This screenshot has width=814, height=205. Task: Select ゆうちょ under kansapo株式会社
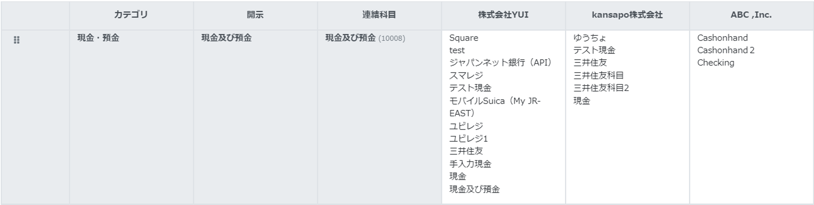click(590, 38)
